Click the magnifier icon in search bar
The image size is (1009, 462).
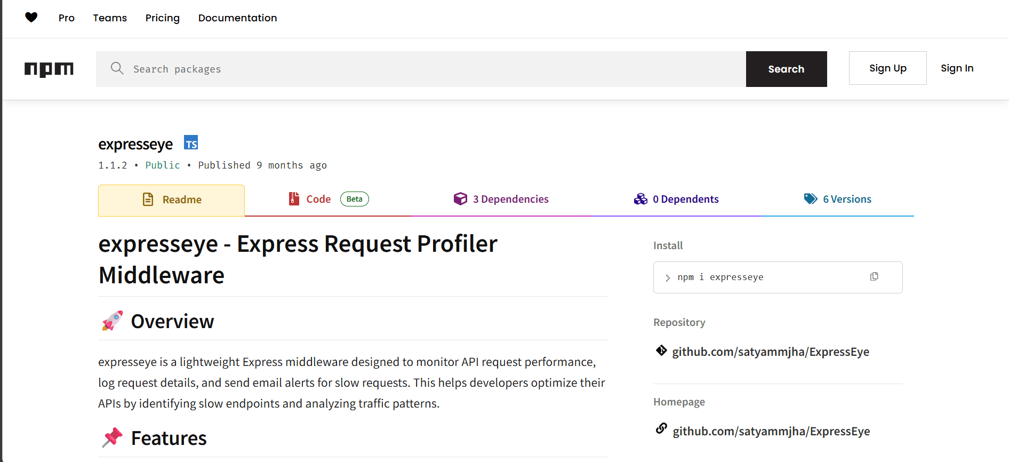coord(117,68)
